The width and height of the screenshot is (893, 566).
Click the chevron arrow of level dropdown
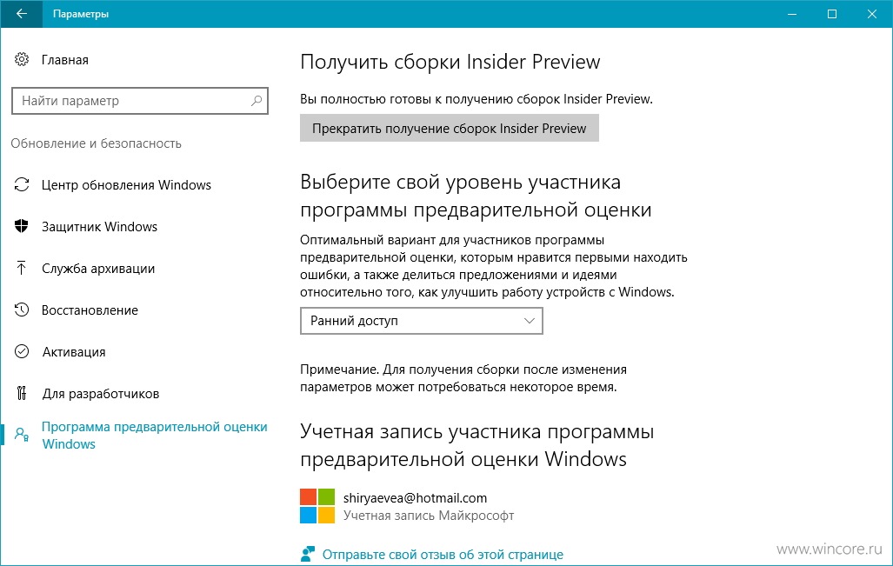(x=529, y=321)
